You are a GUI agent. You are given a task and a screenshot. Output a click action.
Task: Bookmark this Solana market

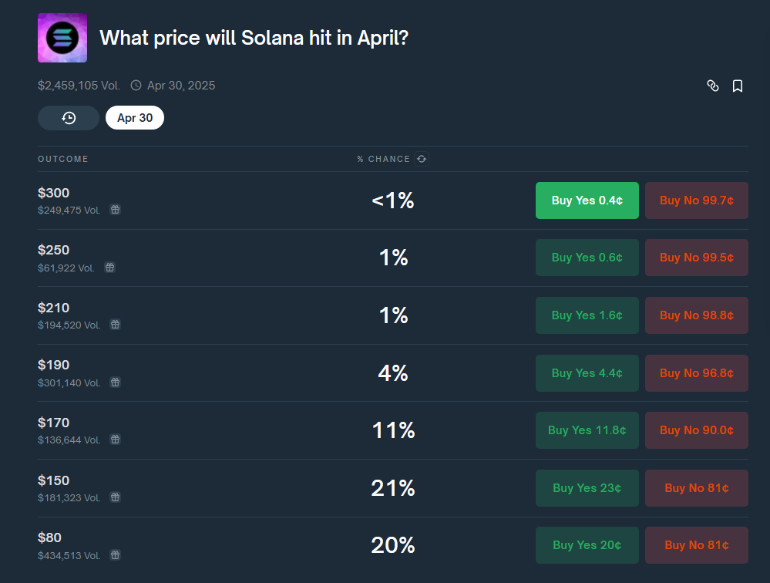click(x=738, y=86)
